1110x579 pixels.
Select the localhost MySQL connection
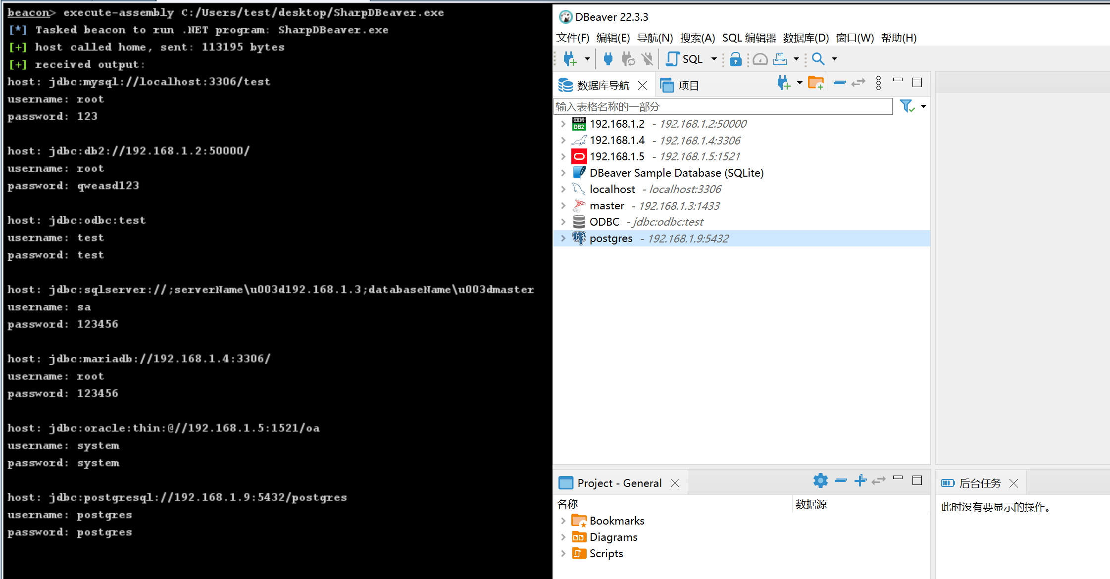612,190
